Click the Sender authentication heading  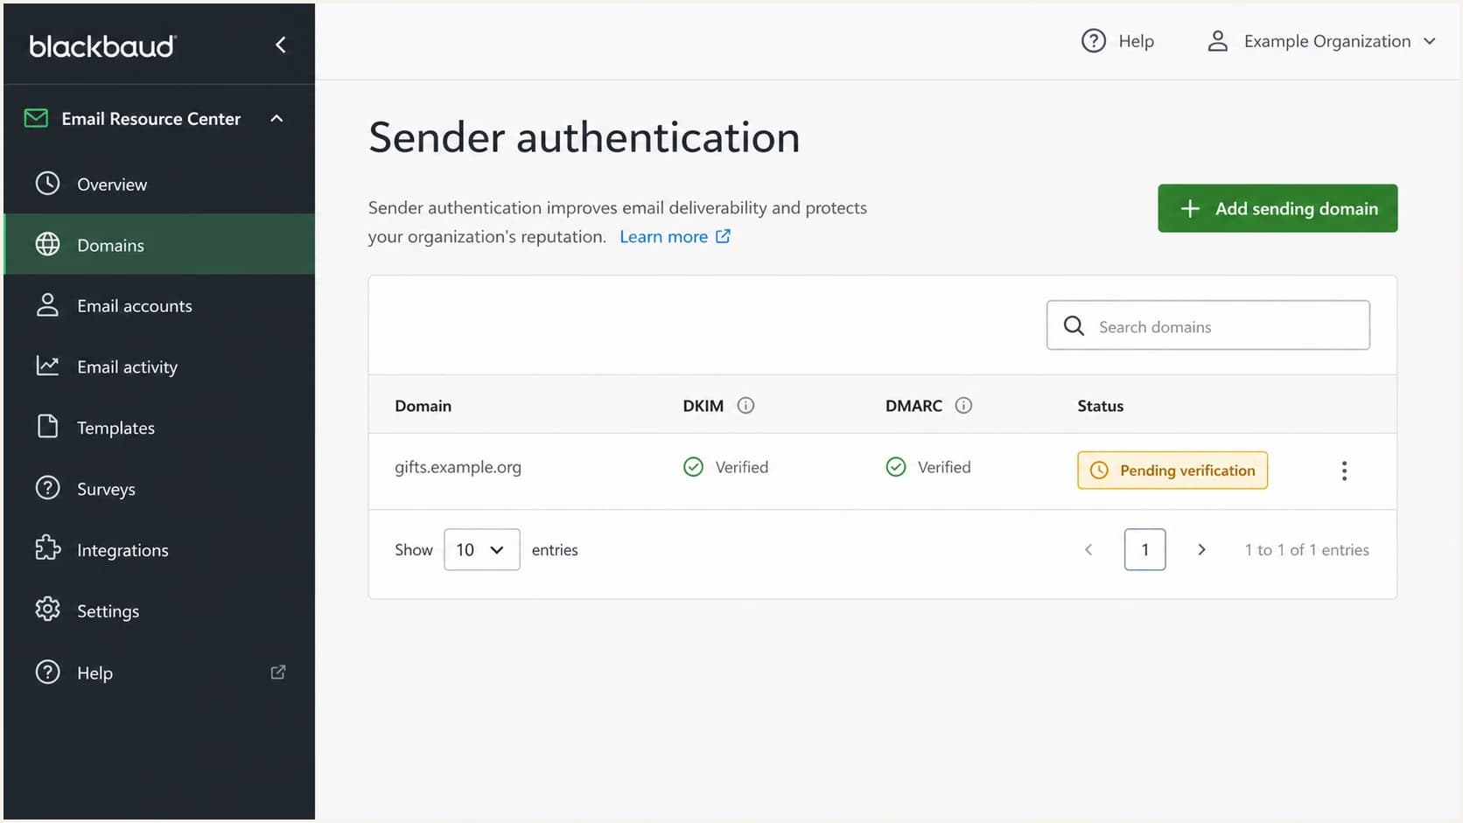pos(584,137)
